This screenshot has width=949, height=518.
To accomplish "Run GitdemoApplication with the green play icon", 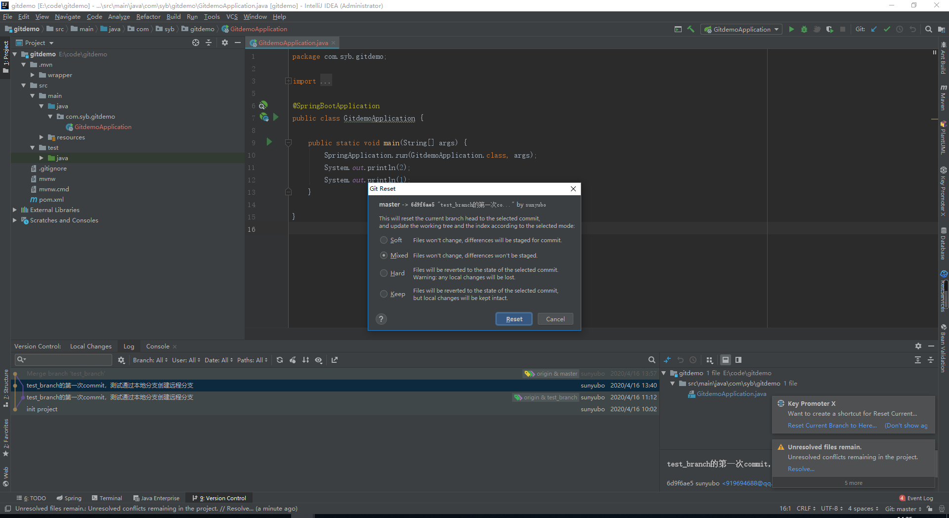I will [791, 30].
